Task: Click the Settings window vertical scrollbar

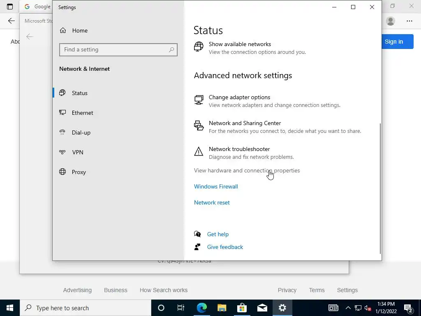Action: [x=380, y=188]
